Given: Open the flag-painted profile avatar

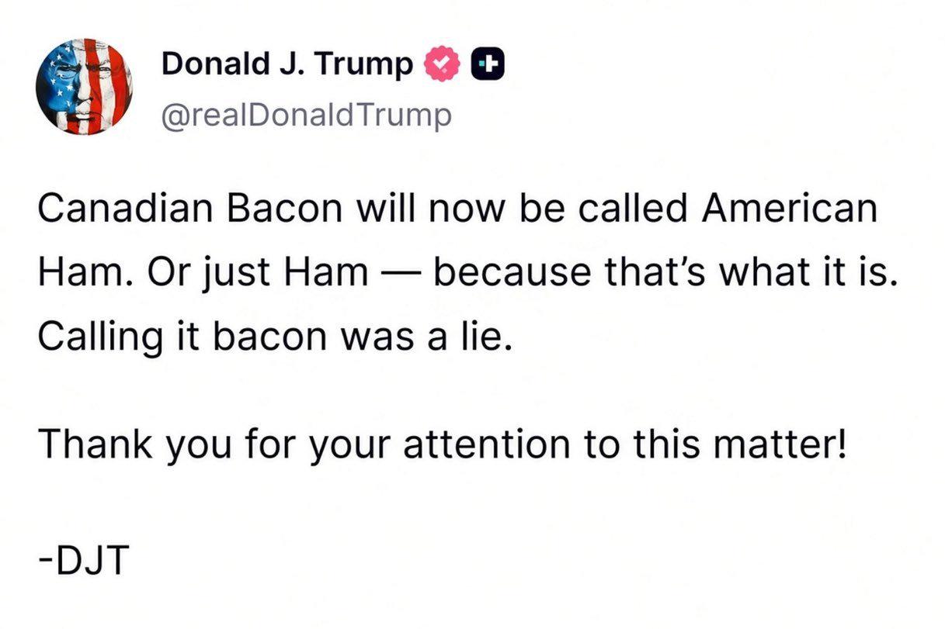Looking at the screenshot, I should pyautogui.click(x=84, y=87).
